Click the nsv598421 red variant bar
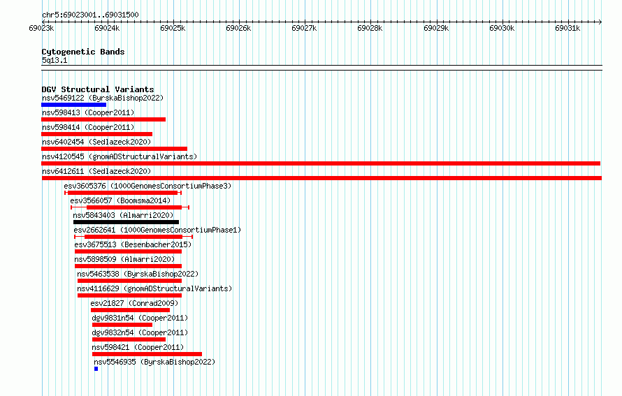 point(147,354)
